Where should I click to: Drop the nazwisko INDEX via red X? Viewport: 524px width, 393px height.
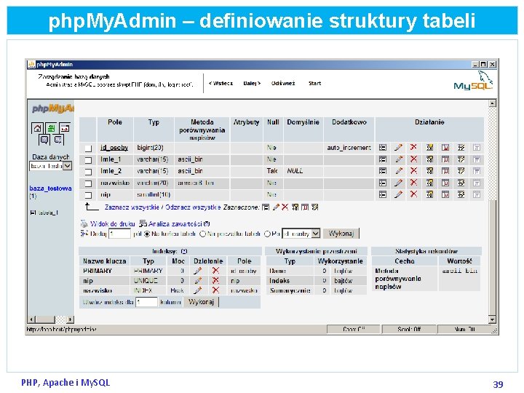click(216, 290)
